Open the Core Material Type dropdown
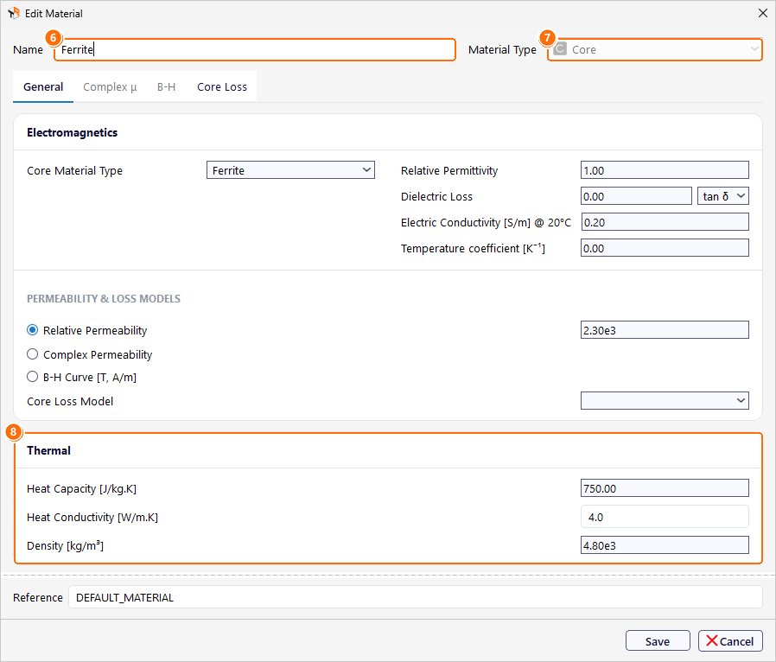 pyautogui.click(x=290, y=170)
